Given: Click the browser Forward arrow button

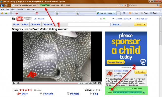Looking at the screenshot, I should coord(6,5).
